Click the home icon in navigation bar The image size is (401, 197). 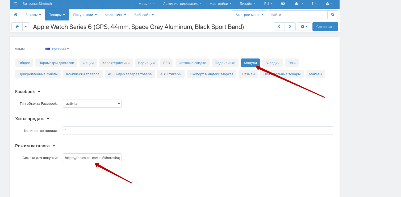(16, 15)
